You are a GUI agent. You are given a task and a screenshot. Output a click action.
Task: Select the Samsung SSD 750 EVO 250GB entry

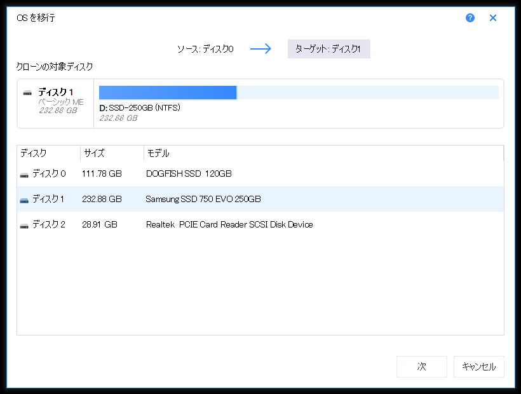tap(203, 199)
